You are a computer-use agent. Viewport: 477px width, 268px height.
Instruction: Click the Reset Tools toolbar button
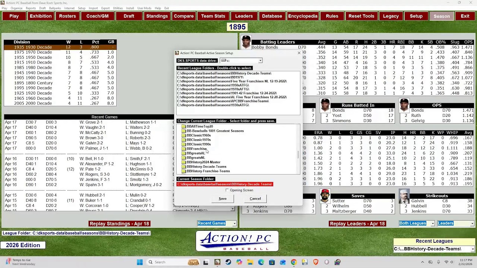pos(361,16)
